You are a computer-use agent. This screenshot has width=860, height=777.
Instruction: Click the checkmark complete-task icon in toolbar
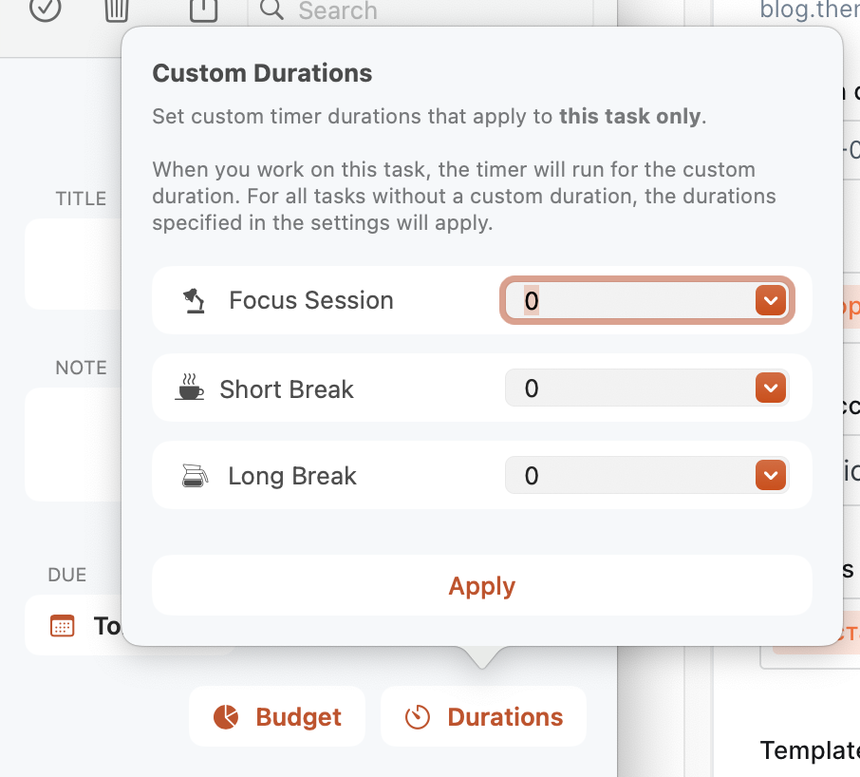[46, 9]
